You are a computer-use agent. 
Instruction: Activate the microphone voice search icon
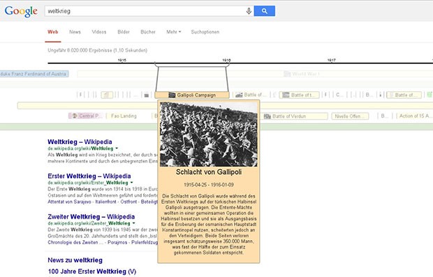click(x=249, y=11)
